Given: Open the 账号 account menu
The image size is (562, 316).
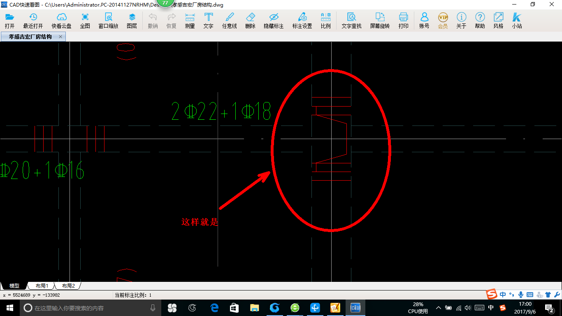Looking at the screenshot, I should coord(424,21).
